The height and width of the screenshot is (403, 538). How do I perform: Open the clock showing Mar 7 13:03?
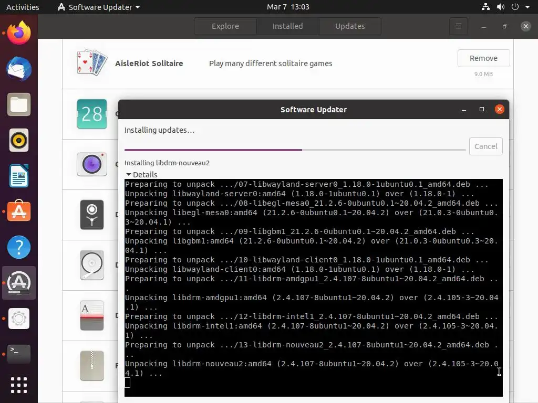click(x=288, y=7)
